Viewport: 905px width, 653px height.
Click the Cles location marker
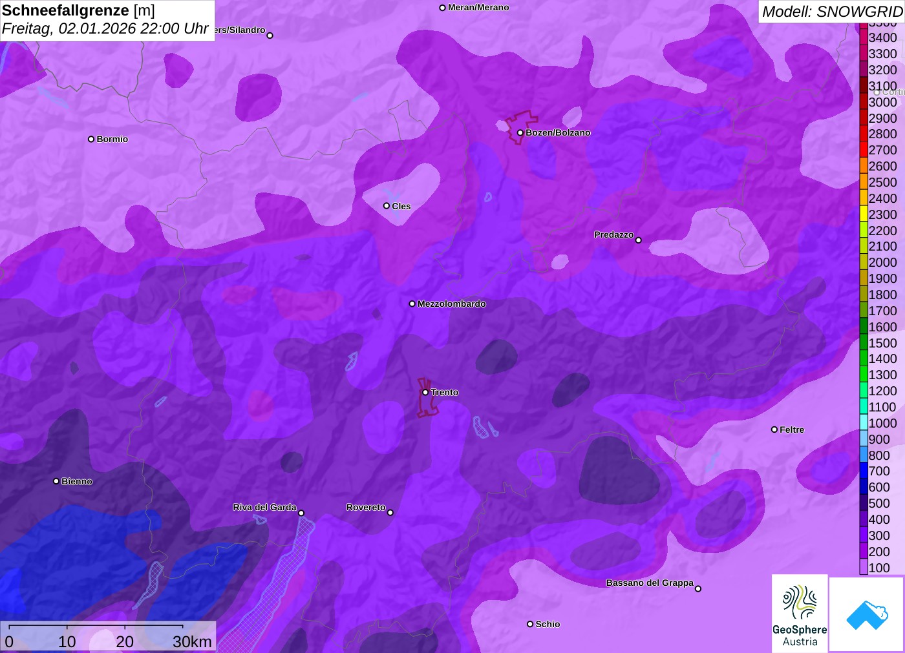click(387, 206)
